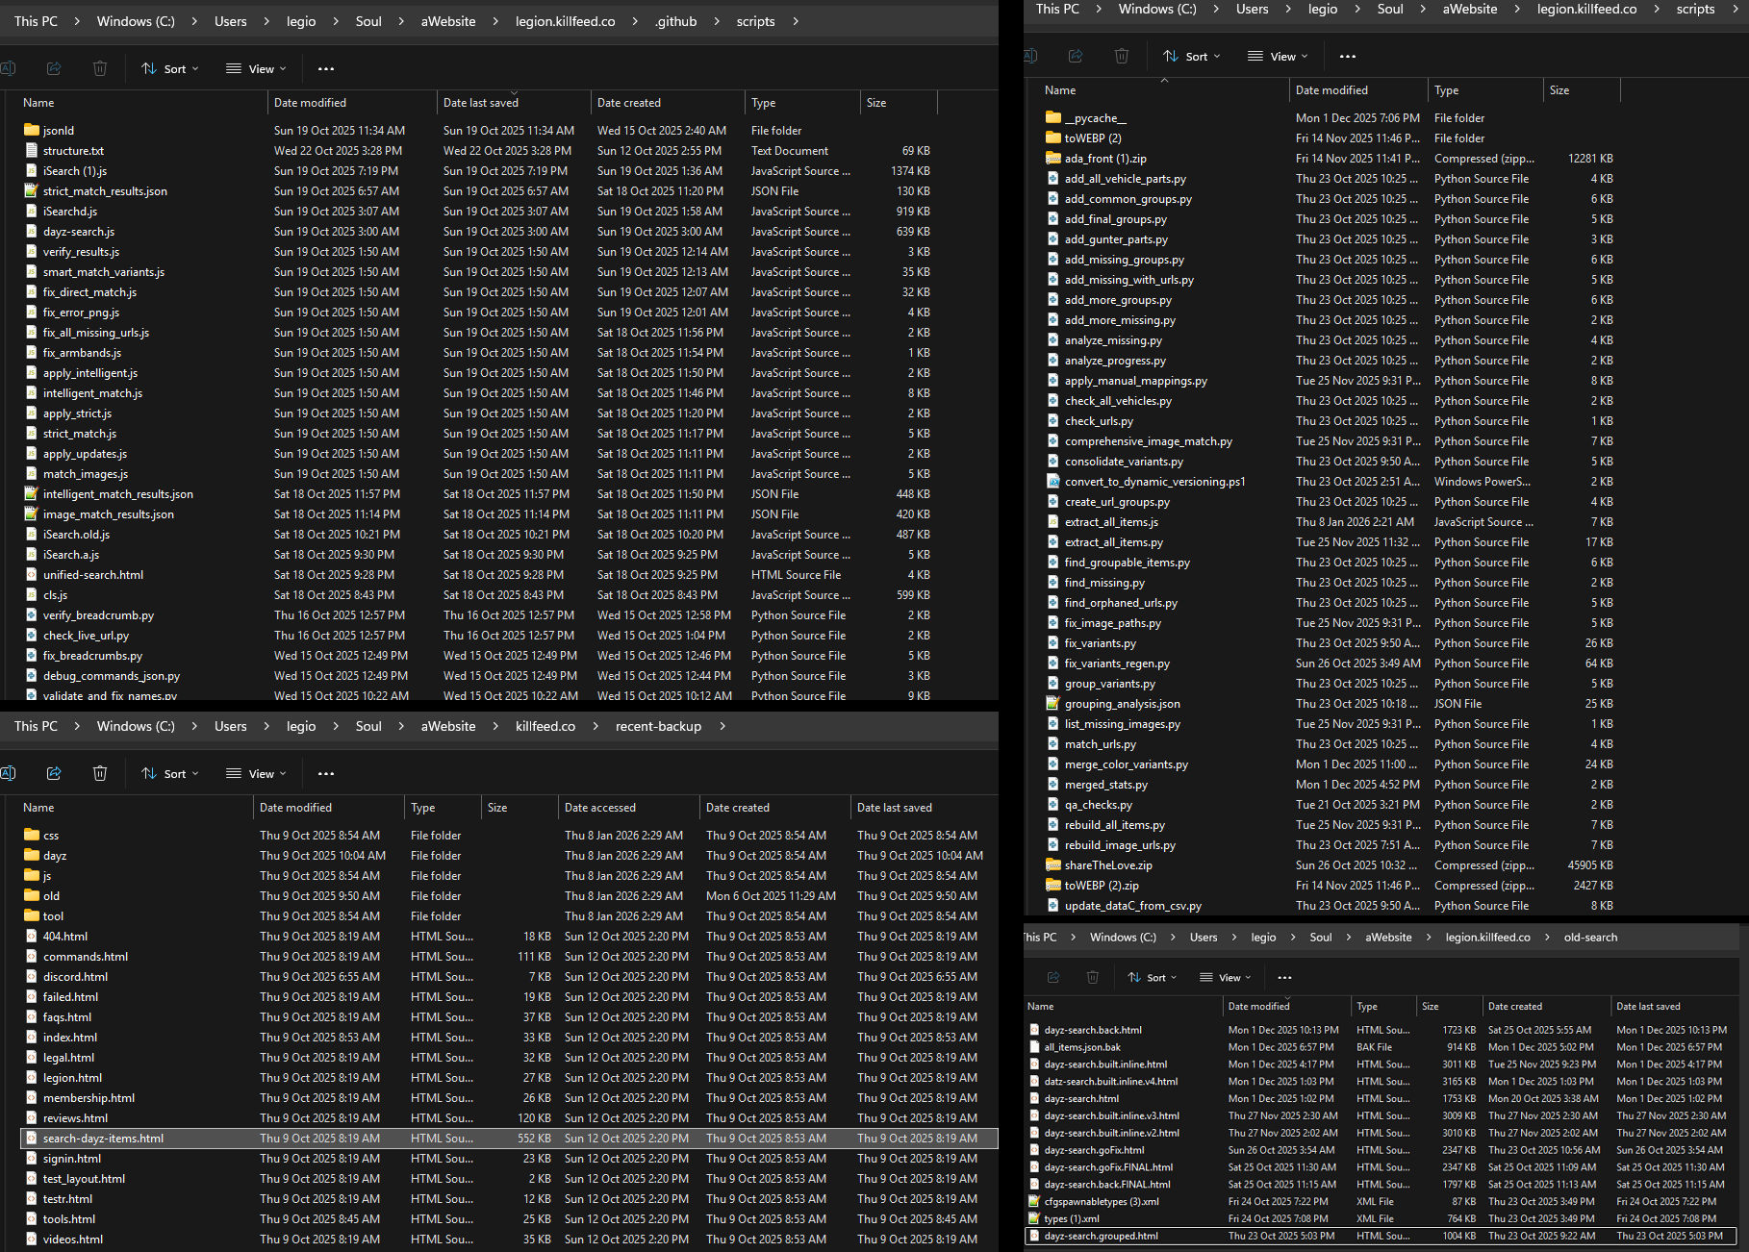1749x1252 pixels.
Task: Click the strict_match_results.json file icon
Action: click(32, 190)
